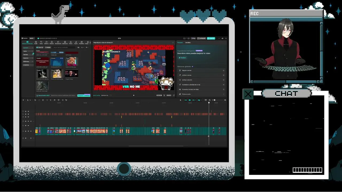Open the Plantillas tab

point(81,42)
